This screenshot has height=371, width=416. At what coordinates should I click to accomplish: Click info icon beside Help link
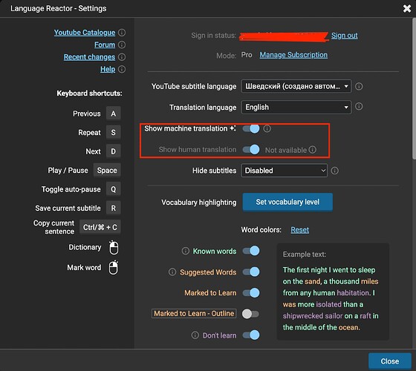pos(122,69)
